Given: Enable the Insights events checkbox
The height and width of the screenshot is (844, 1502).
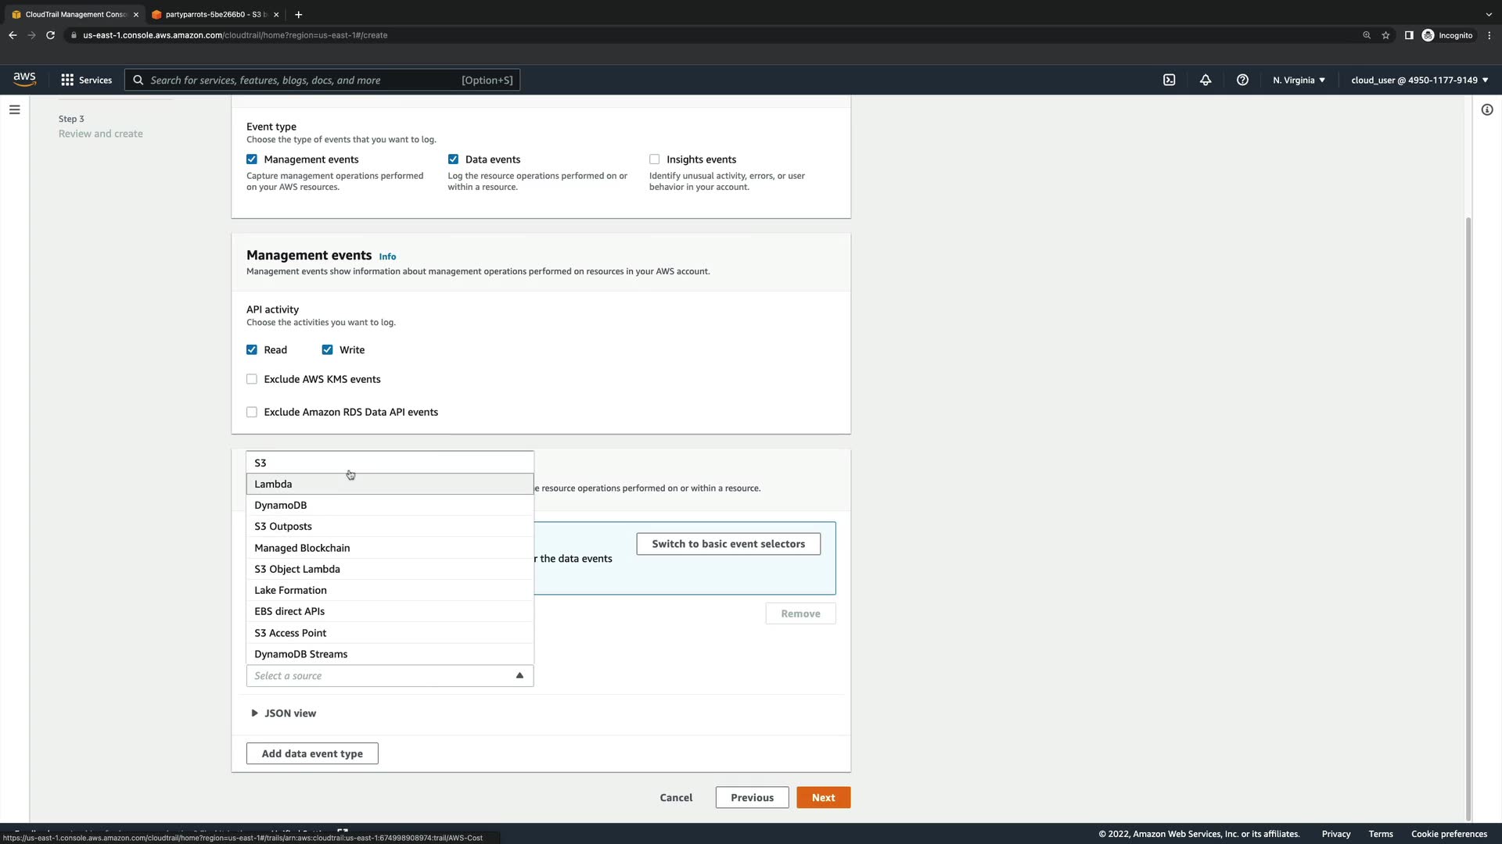Looking at the screenshot, I should (654, 159).
